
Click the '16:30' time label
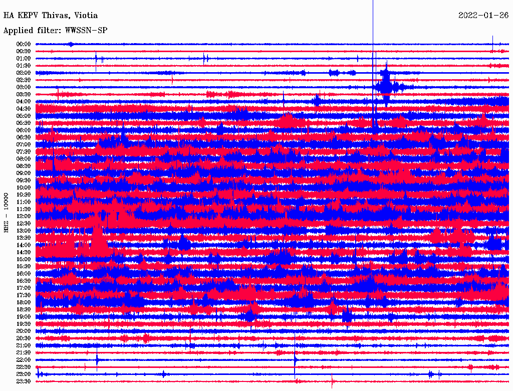click(24, 281)
